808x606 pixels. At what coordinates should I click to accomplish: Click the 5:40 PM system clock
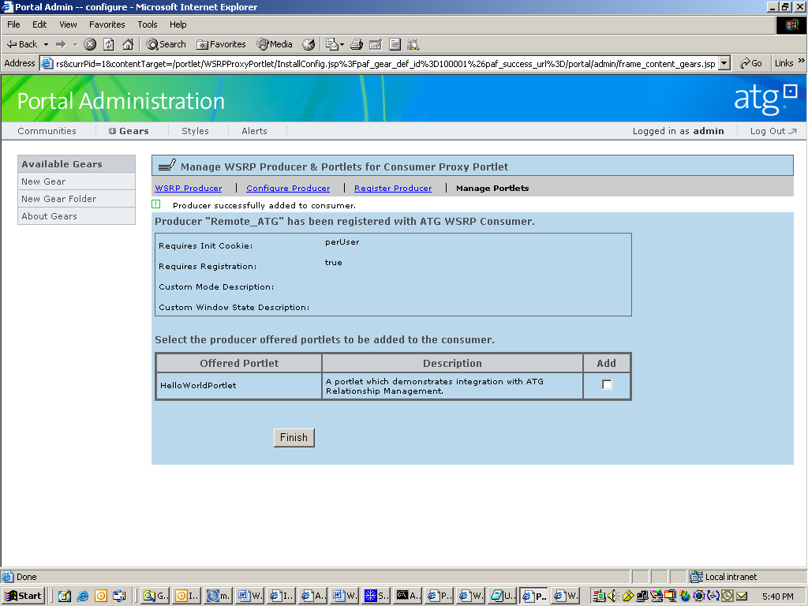[x=778, y=597]
